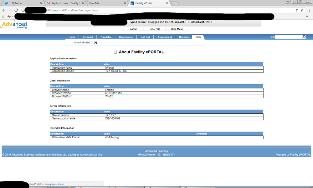Click the Logout button
Image resolution: width=313 pixels, height=188 pixels.
(x=132, y=29)
